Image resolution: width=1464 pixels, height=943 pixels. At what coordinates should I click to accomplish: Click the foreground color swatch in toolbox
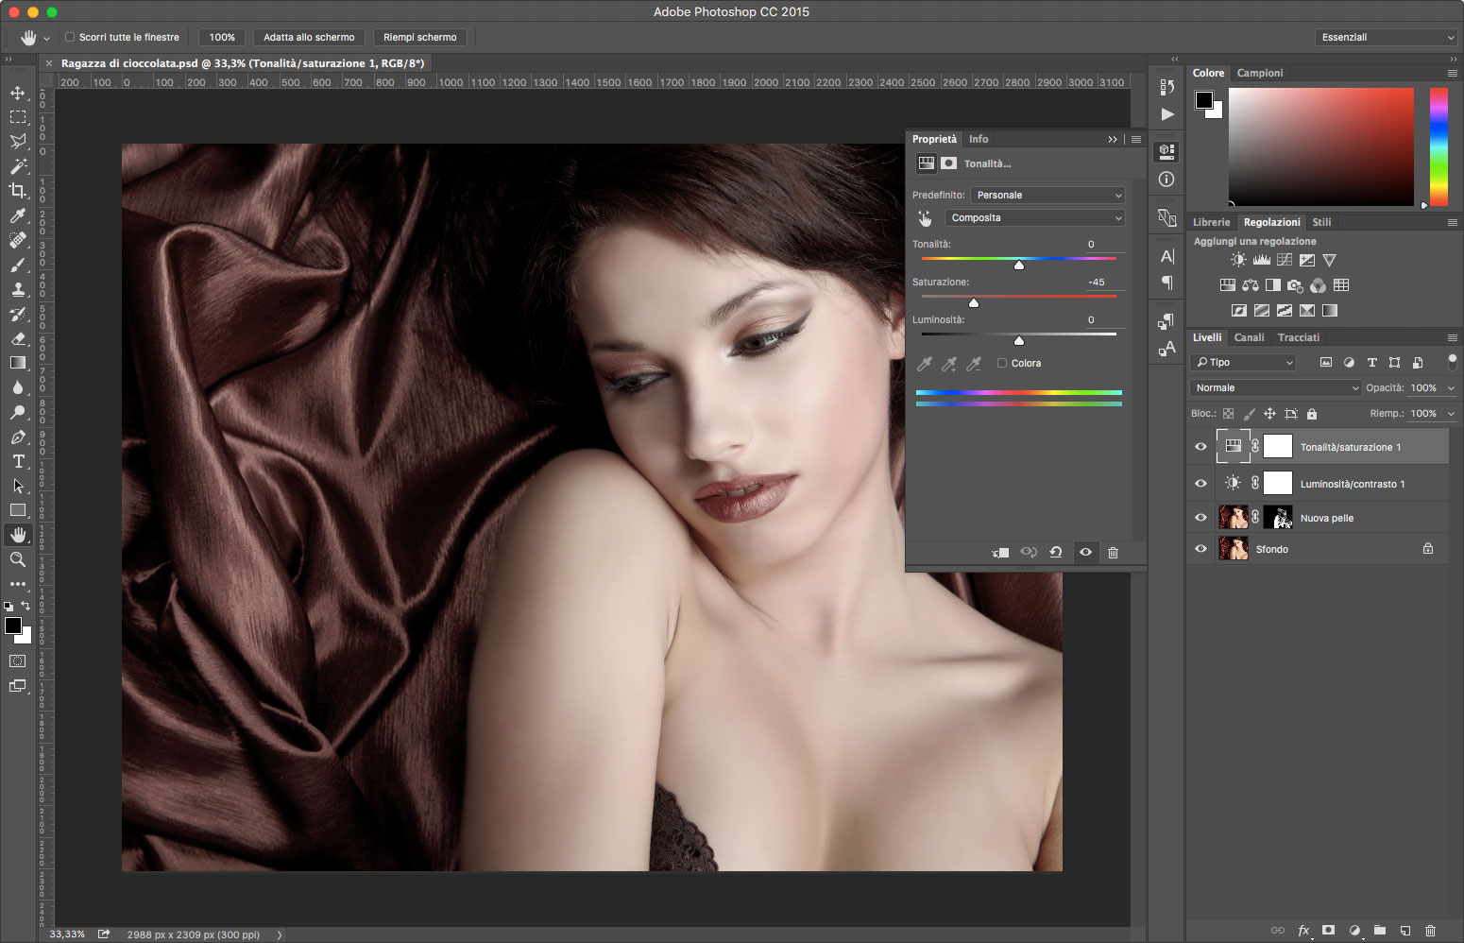[x=13, y=626]
